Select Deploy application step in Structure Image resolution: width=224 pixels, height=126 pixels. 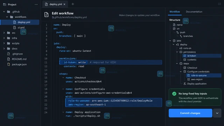point(197,84)
